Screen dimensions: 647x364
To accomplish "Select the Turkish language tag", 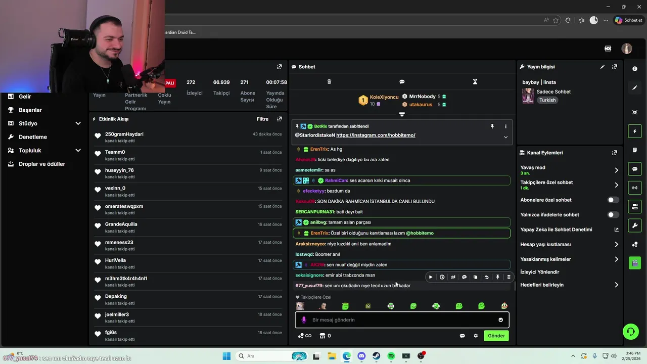I will coord(547,100).
